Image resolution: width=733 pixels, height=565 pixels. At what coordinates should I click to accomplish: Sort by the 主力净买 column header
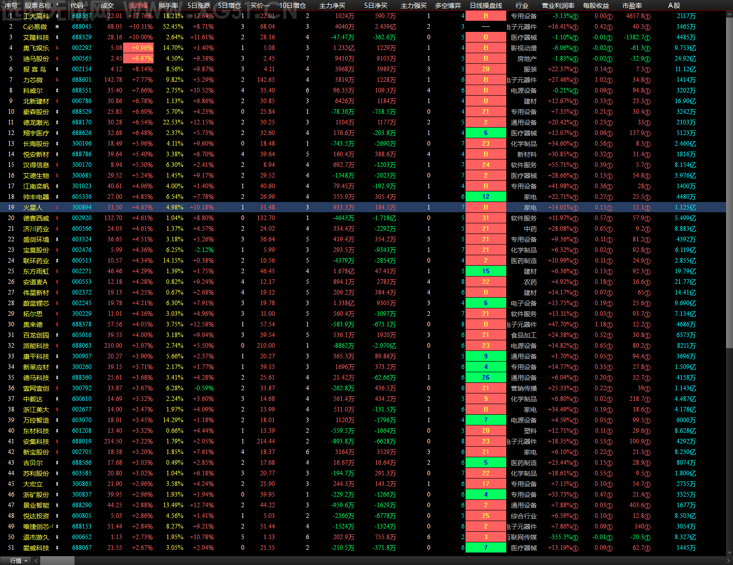(332, 6)
